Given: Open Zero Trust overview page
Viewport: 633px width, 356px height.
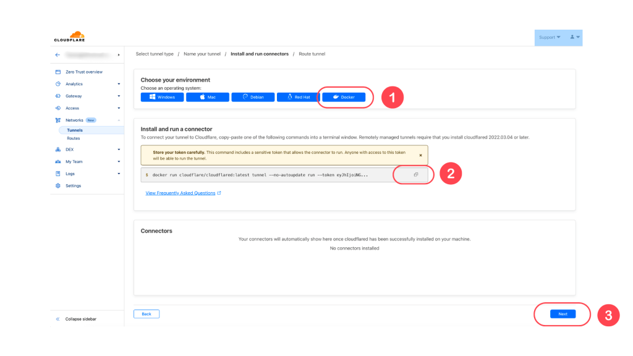Looking at the screenshot, I should 84,72.
